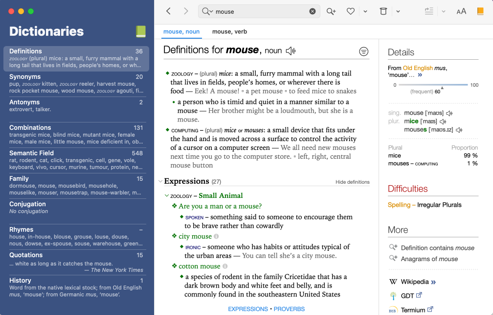Play pronunciation audio beside Definitions heading
This screenshot has width=493, height=315.
(x=291, y=50)
